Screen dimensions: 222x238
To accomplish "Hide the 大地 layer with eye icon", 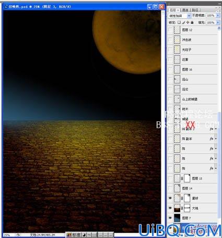I will click(170, 208).
